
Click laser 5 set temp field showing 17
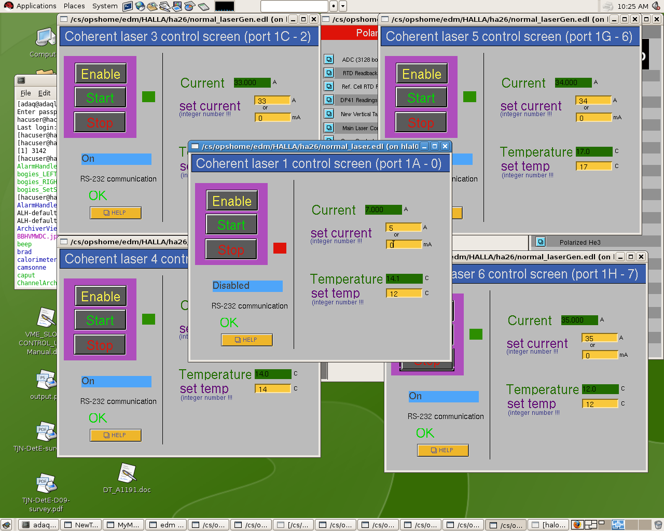[x=593, y=166]
